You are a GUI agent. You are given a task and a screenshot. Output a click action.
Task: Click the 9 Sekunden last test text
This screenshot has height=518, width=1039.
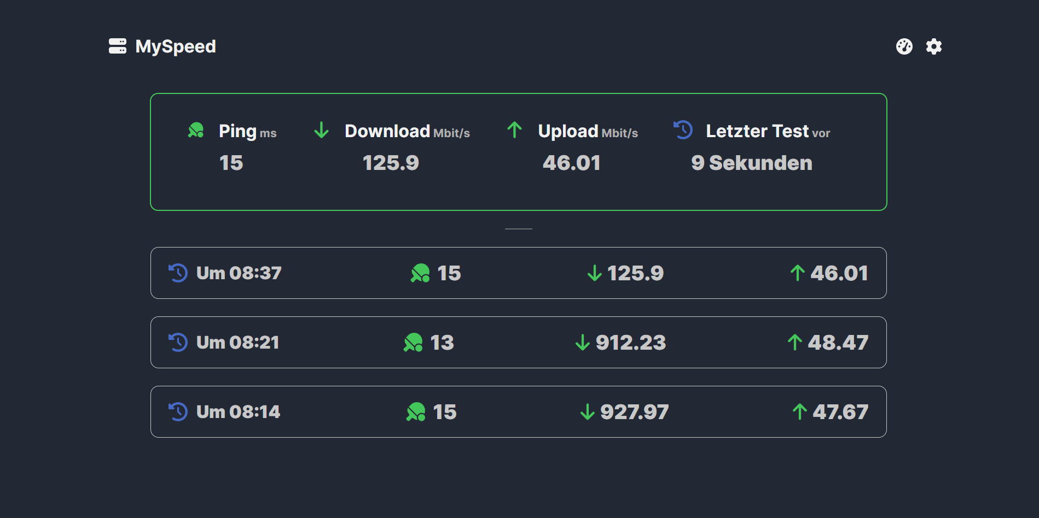tap(751, 163)
